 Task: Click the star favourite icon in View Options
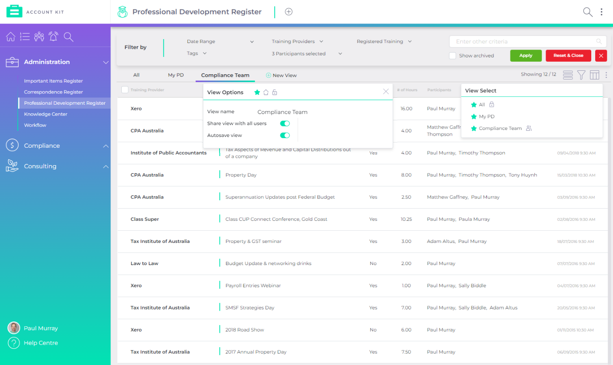pyautogui.click(x=257, y=92)
